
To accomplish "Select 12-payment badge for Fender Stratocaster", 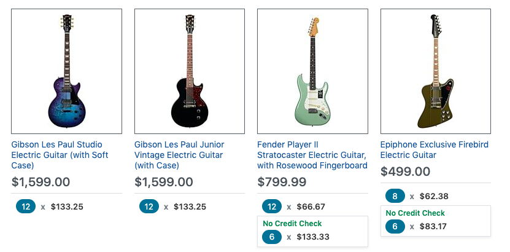I will 271,207.
